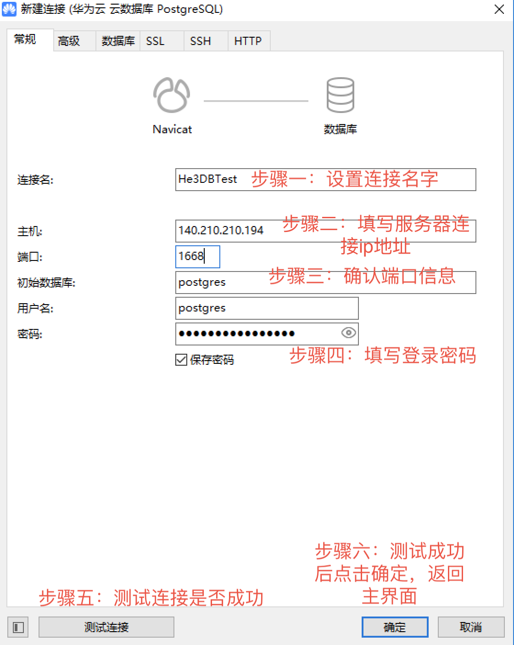Image resolution: width=514 pixels, height=645 pixels.
Task: Switch to the SSH tab
Action: point(200,41)
